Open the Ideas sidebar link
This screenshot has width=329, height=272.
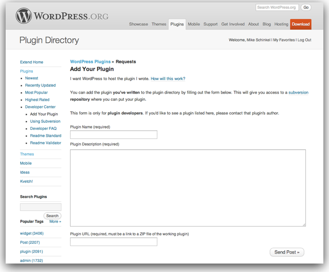[24, 172]
